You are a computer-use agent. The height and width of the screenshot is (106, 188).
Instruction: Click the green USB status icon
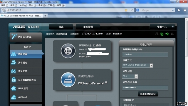167,34
